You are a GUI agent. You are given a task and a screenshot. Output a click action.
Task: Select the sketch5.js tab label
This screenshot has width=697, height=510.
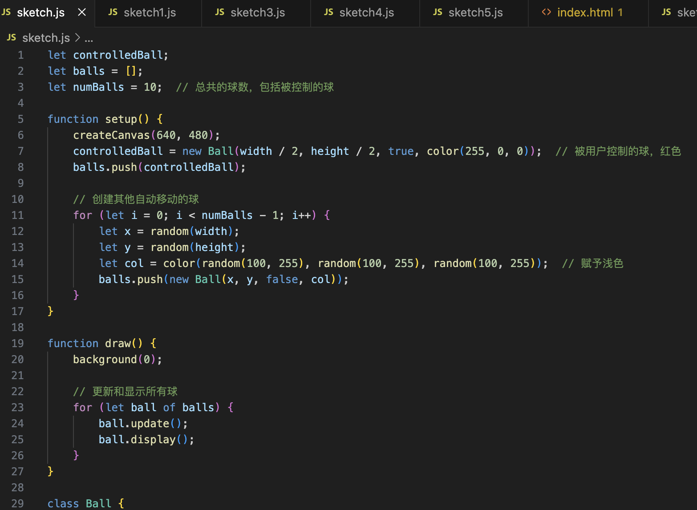click(x=475, y=12)
